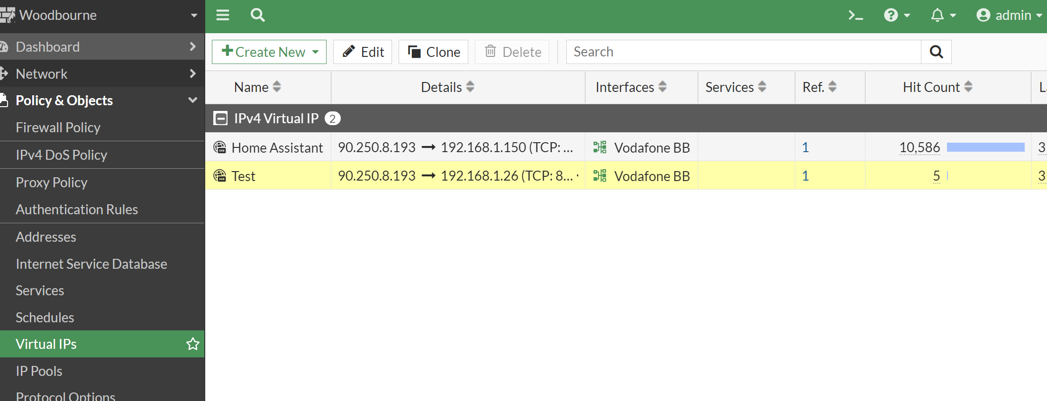Screen dimensions: 1047x401
Task: Click the Clone button
Action: [433, 52]
